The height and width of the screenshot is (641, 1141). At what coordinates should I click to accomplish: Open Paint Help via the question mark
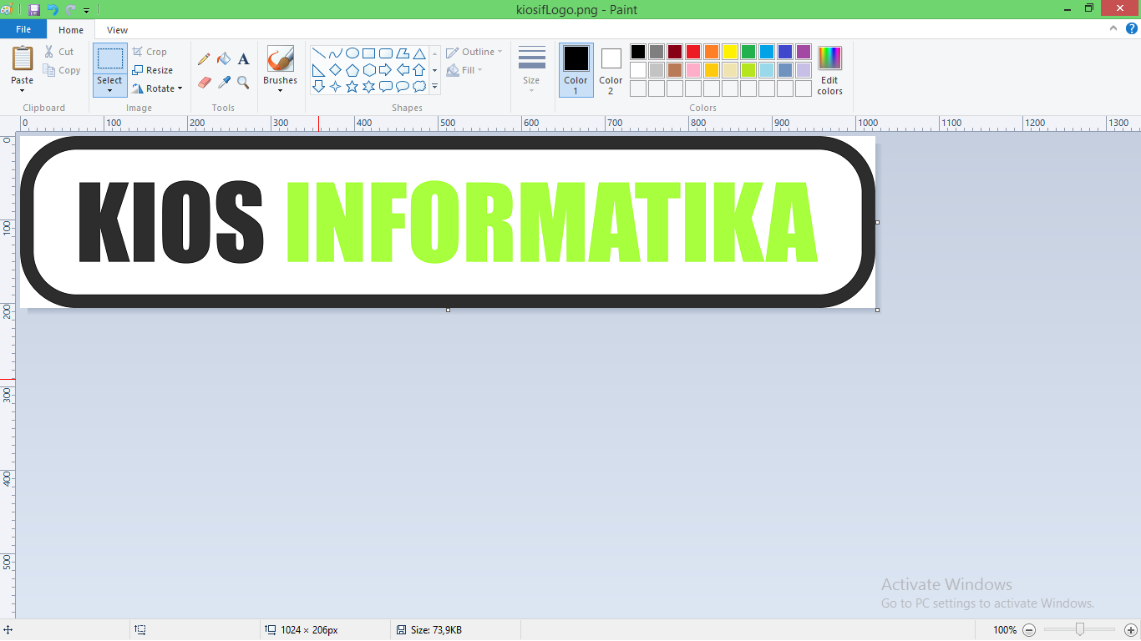(1132, 28)
